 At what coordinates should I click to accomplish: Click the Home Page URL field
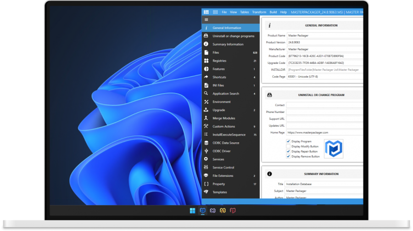point(324,132)
